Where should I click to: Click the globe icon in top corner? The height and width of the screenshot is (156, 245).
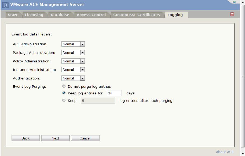[235, 2]
